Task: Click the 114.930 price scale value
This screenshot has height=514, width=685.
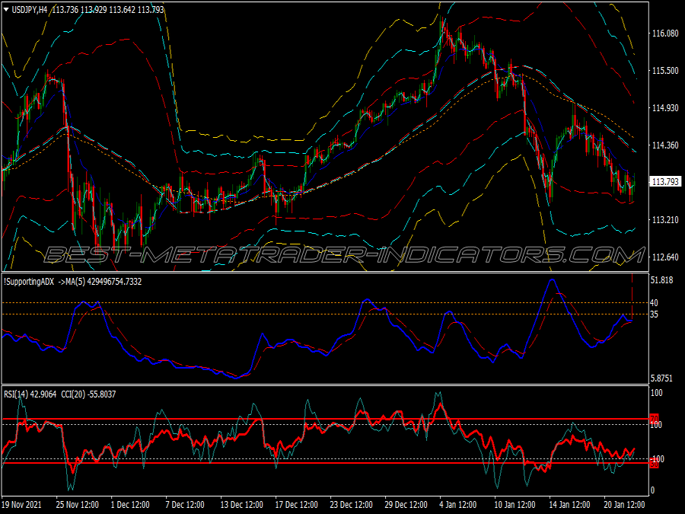Action: pyautogui.click(x=665, y=107)
